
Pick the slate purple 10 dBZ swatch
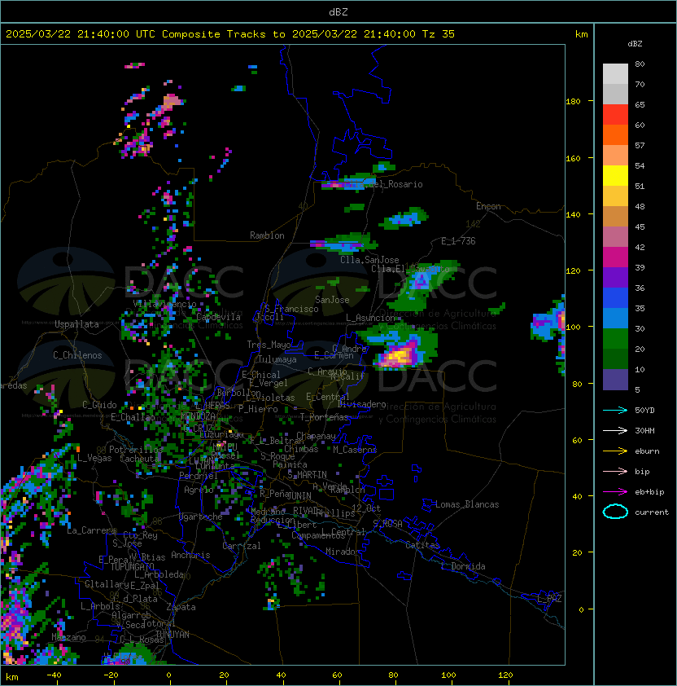pyautogui.click(x=615, y=380)
